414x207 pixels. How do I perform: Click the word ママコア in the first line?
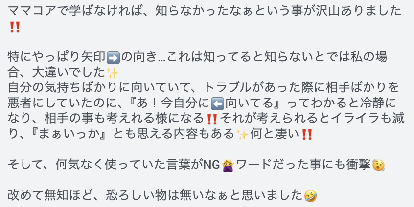[x=32, y=11]
